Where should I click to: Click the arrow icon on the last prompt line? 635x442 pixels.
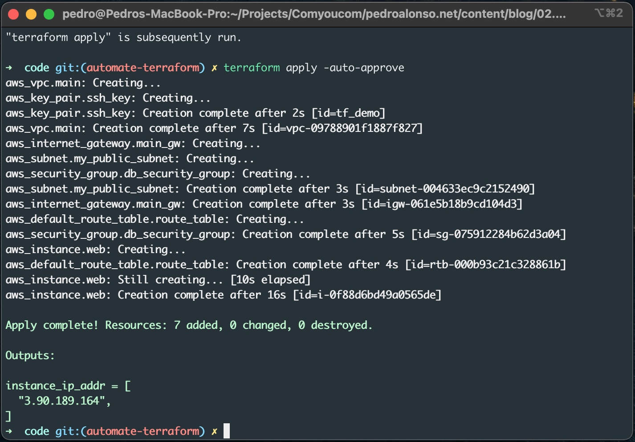(x=9, y=431)
